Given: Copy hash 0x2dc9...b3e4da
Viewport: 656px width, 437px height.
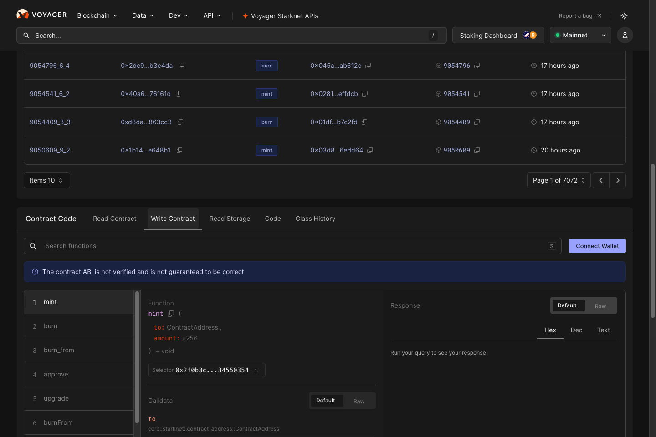Looking at the screenshot, I should click(x=181, y=66).
